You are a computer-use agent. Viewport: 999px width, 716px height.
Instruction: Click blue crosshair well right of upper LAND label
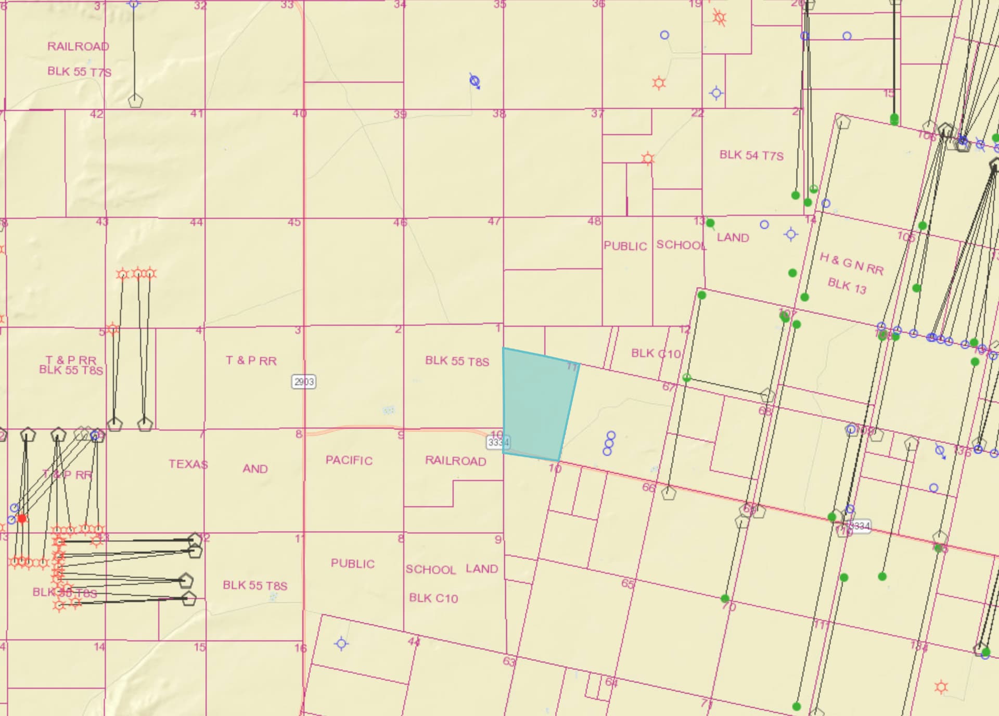tap(791, 234)
